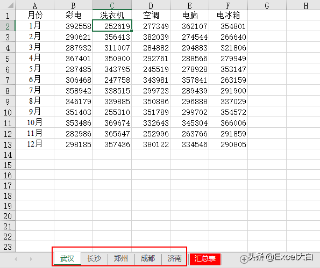Select row 20 header

(8, 216)
